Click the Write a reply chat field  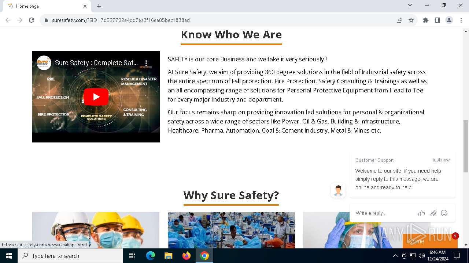tap(384, 213)
